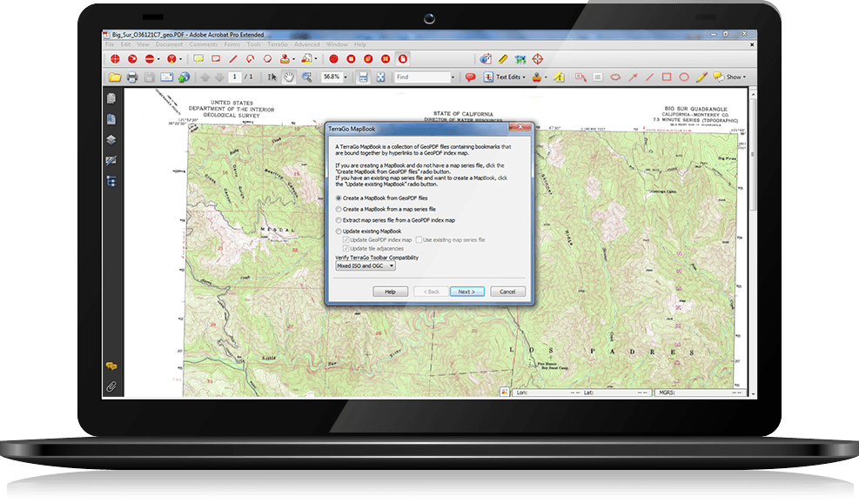The image size is (859, 503).
Task: Open the Attachments paperclip panel
Action: 111,386
